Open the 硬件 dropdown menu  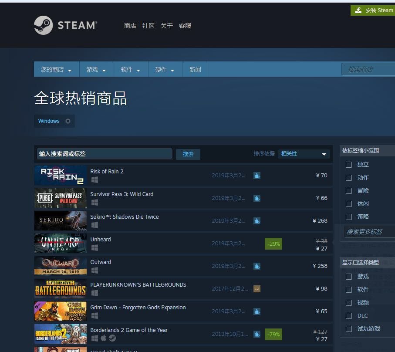click(x=165, y=69)
